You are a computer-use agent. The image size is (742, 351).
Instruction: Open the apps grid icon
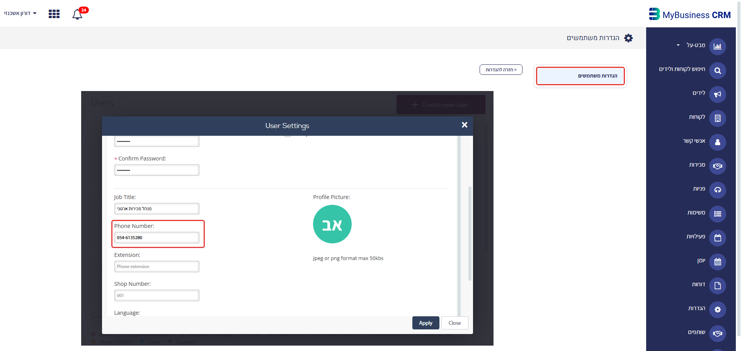pos(54,14)
